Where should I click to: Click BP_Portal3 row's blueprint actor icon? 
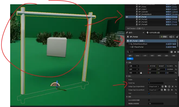click(137, 22)
